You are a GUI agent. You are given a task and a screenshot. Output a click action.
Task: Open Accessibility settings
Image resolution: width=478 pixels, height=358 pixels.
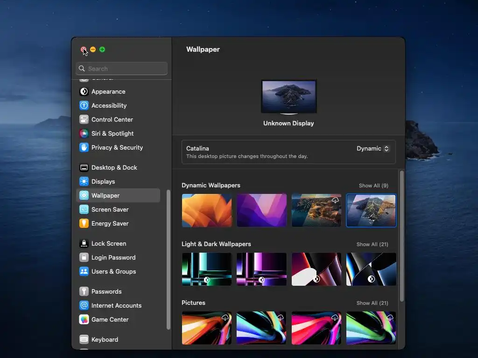tap(109, 106)
